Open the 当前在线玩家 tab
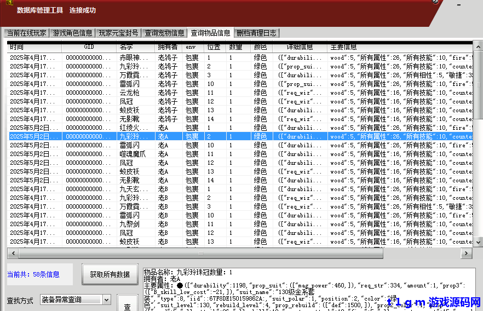 pos(26,33)
